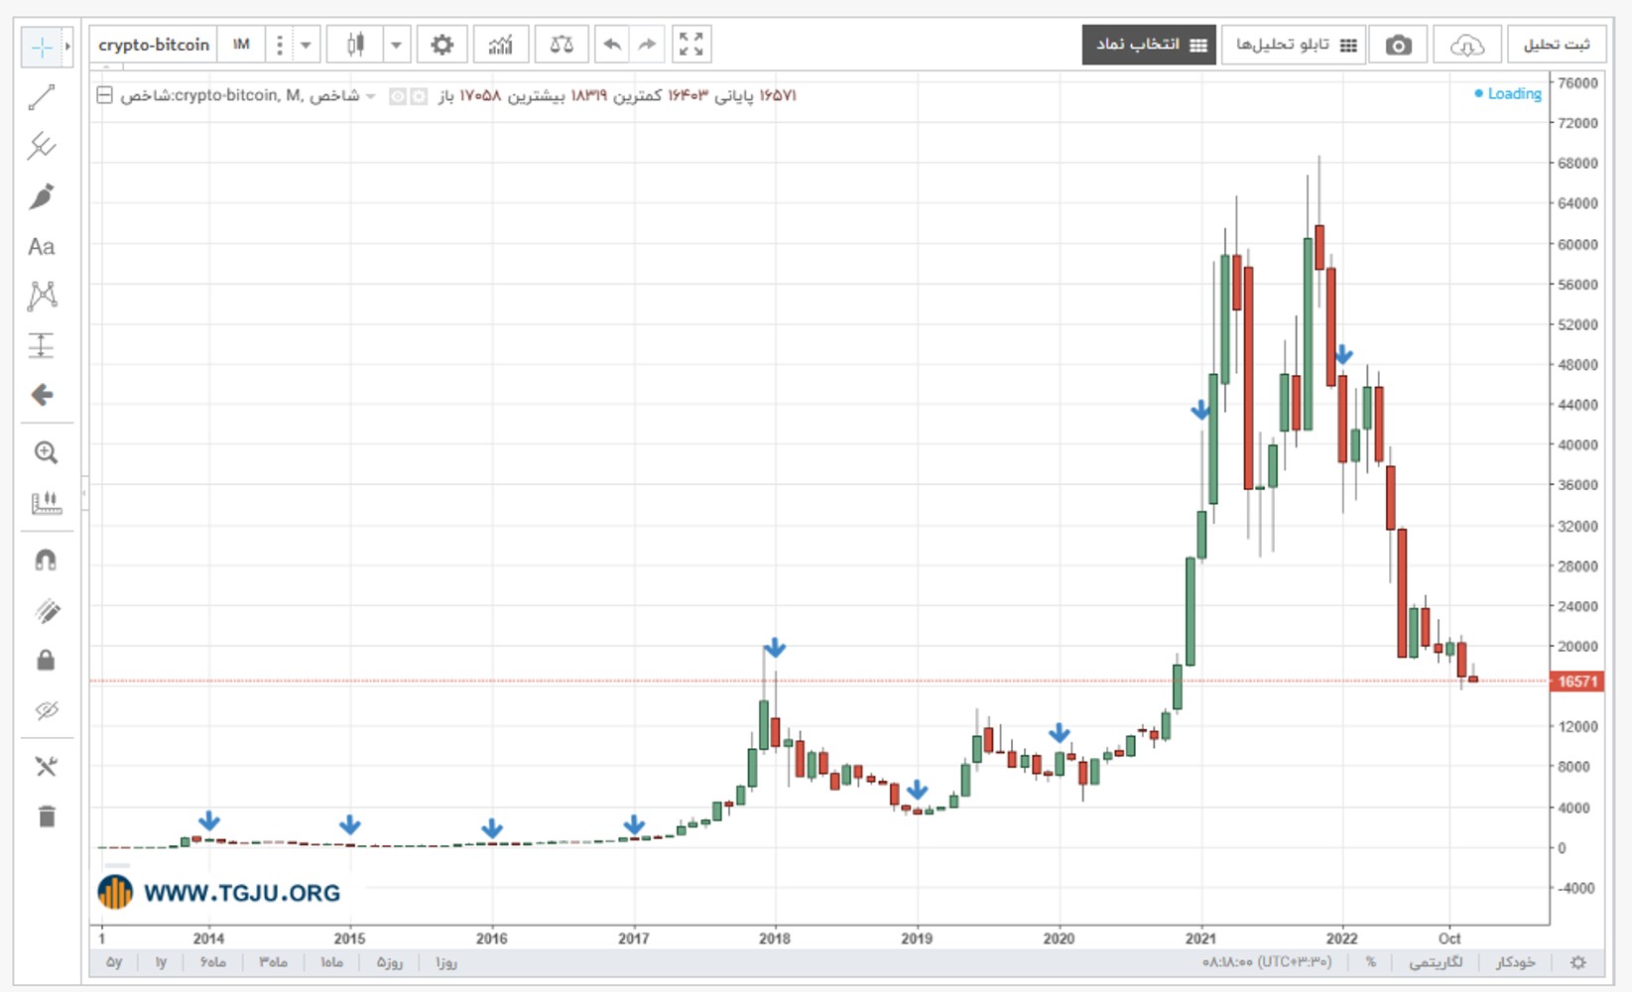The image size is (1632, 992).
Task: Save chart to cloud
Action: pyautogui.click(x=1467, y=45)
